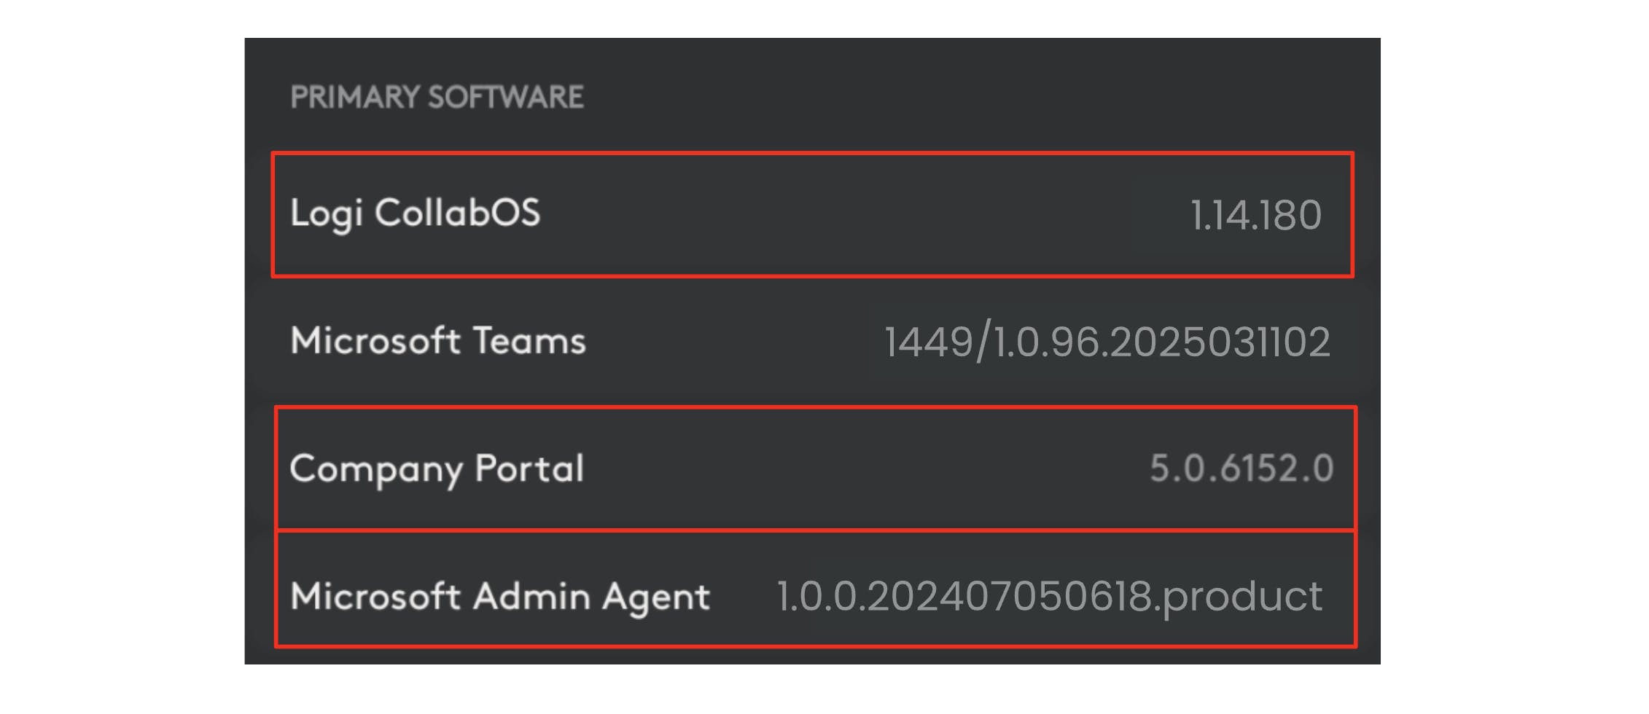Click the word Portal in third row
This screenshot has height=714, width=1649.
529,468
